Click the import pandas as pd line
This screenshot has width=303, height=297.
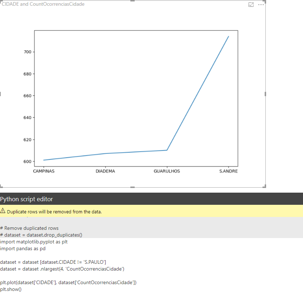23,248
